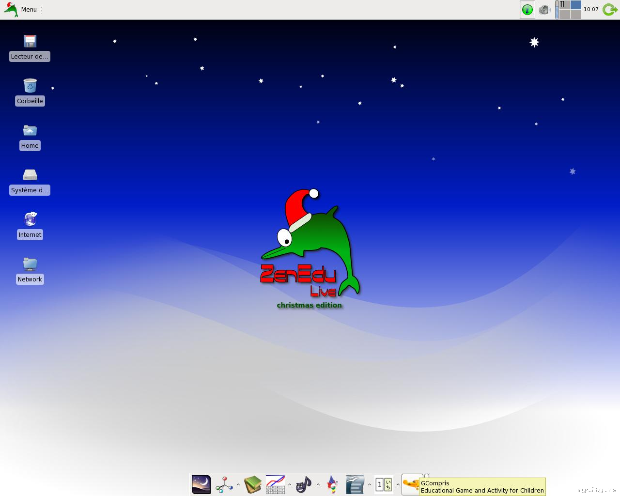Click the green info icon in the panel
620x496 pixels.
(x=527, y=10)
